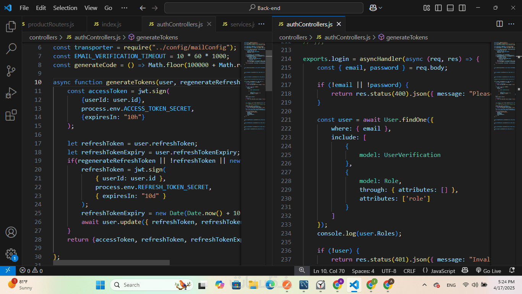Viewport: 522px width, 294px height.
Task: Click the Manage gear icon
Action: [x=11, y=254]
